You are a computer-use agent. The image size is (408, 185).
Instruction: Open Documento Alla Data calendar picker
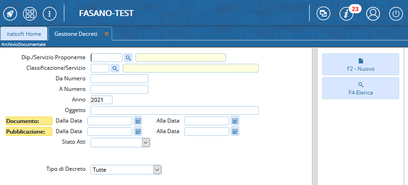(235, 121)
